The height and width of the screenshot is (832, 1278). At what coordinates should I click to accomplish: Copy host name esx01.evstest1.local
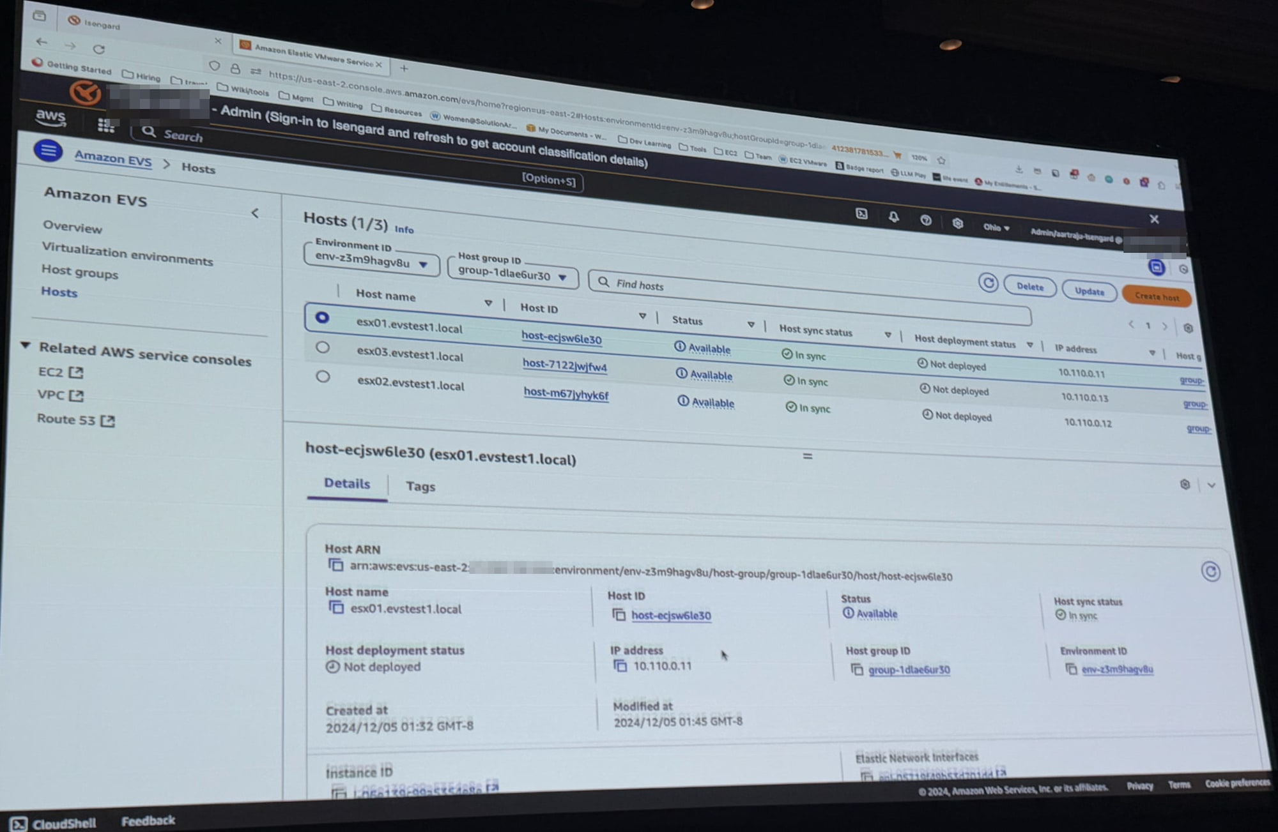pyautogui.click(x=336, y=607)
